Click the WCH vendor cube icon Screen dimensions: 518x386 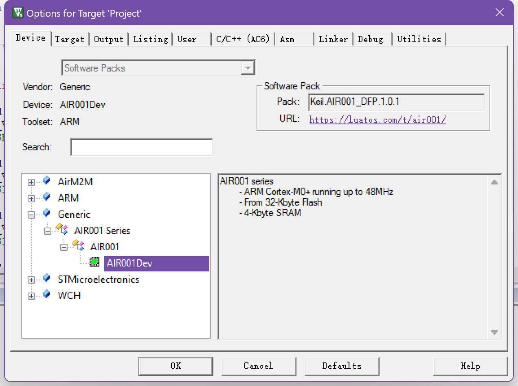point(47,294)
